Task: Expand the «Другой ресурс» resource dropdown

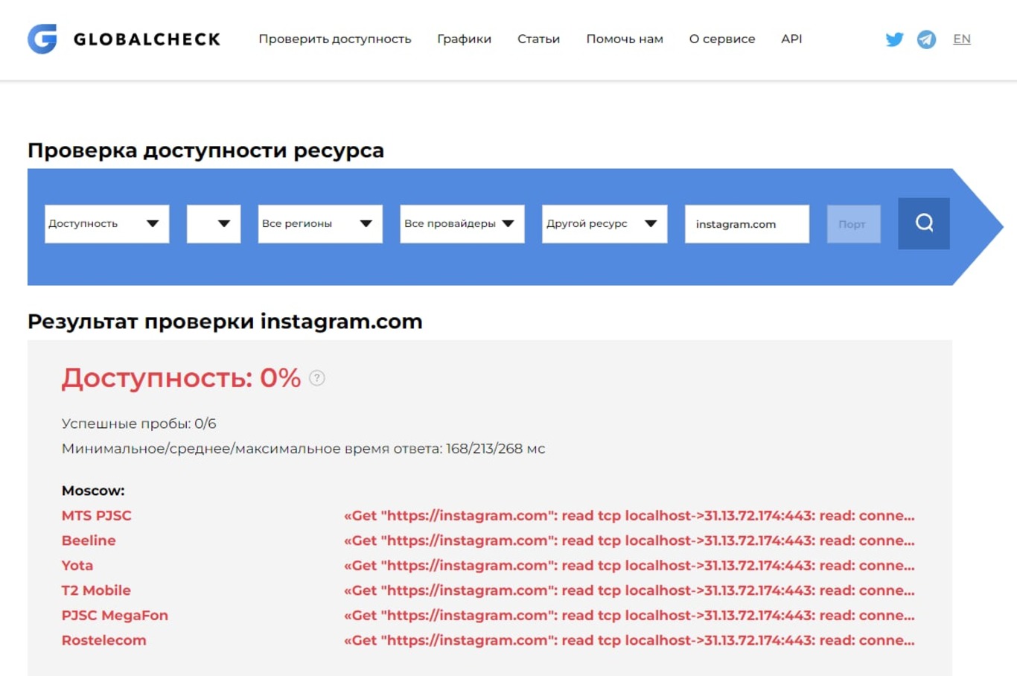Action: [603, 223]
